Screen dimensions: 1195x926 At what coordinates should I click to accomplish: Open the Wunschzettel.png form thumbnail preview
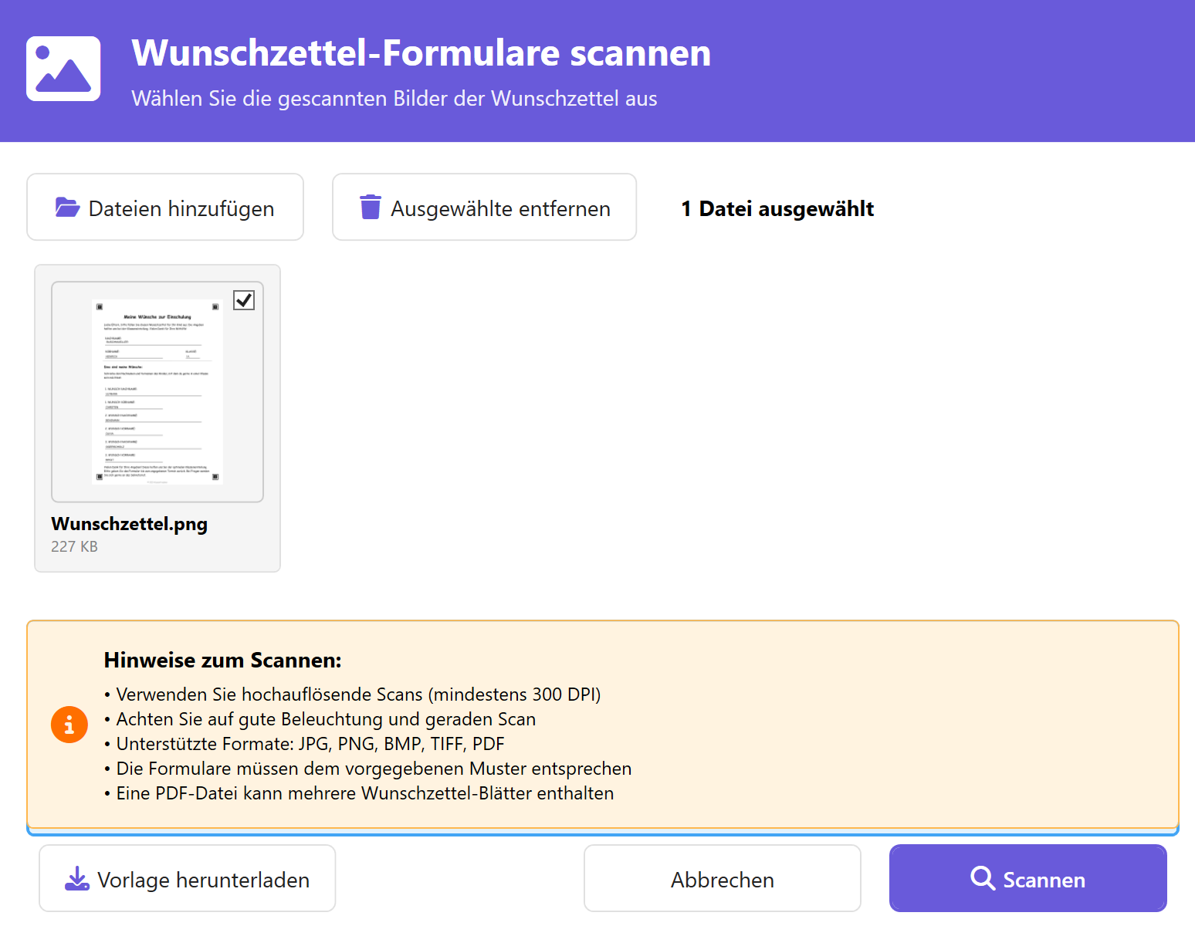click(157, 392)
